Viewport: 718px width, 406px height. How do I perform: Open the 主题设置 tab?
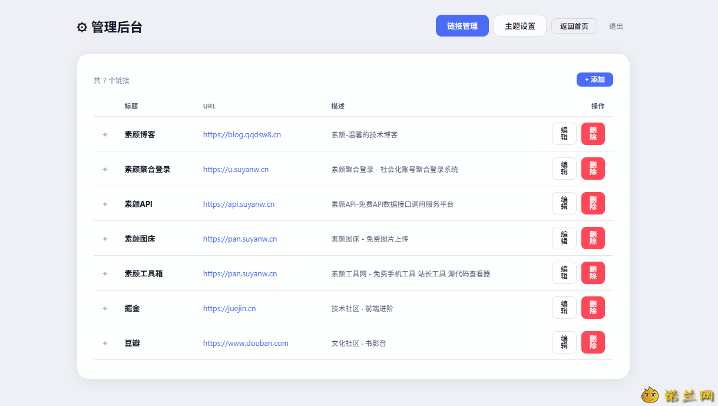pyautogui.click(x=520, y=26)
